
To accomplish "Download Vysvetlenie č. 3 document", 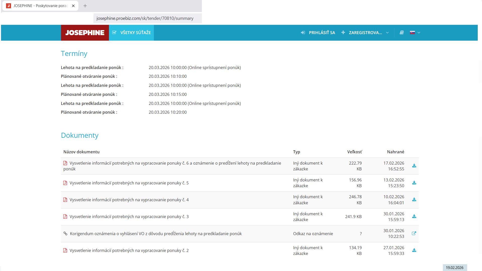I will point(414,217).
